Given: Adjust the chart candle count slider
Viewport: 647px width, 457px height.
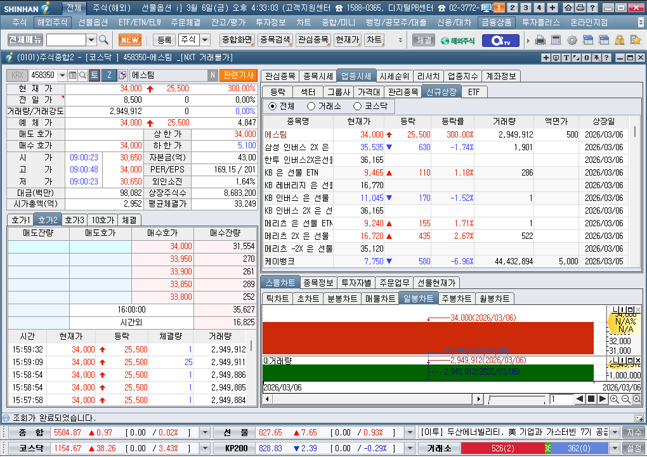Looking at the screenshot, I should click(516, 399).
